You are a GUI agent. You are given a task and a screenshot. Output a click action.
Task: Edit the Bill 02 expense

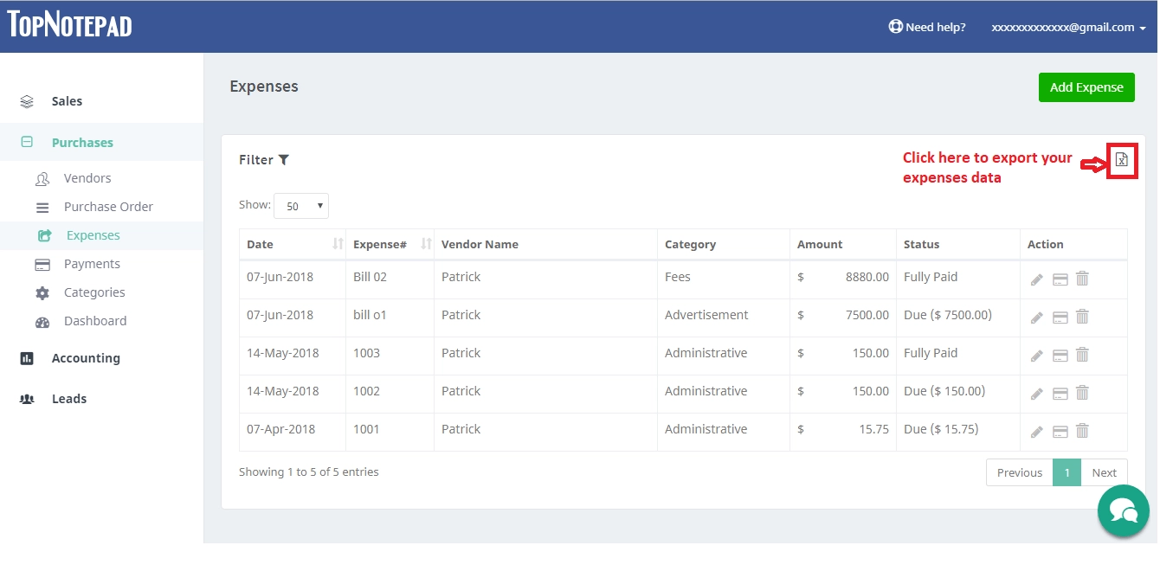point(1037,279)
